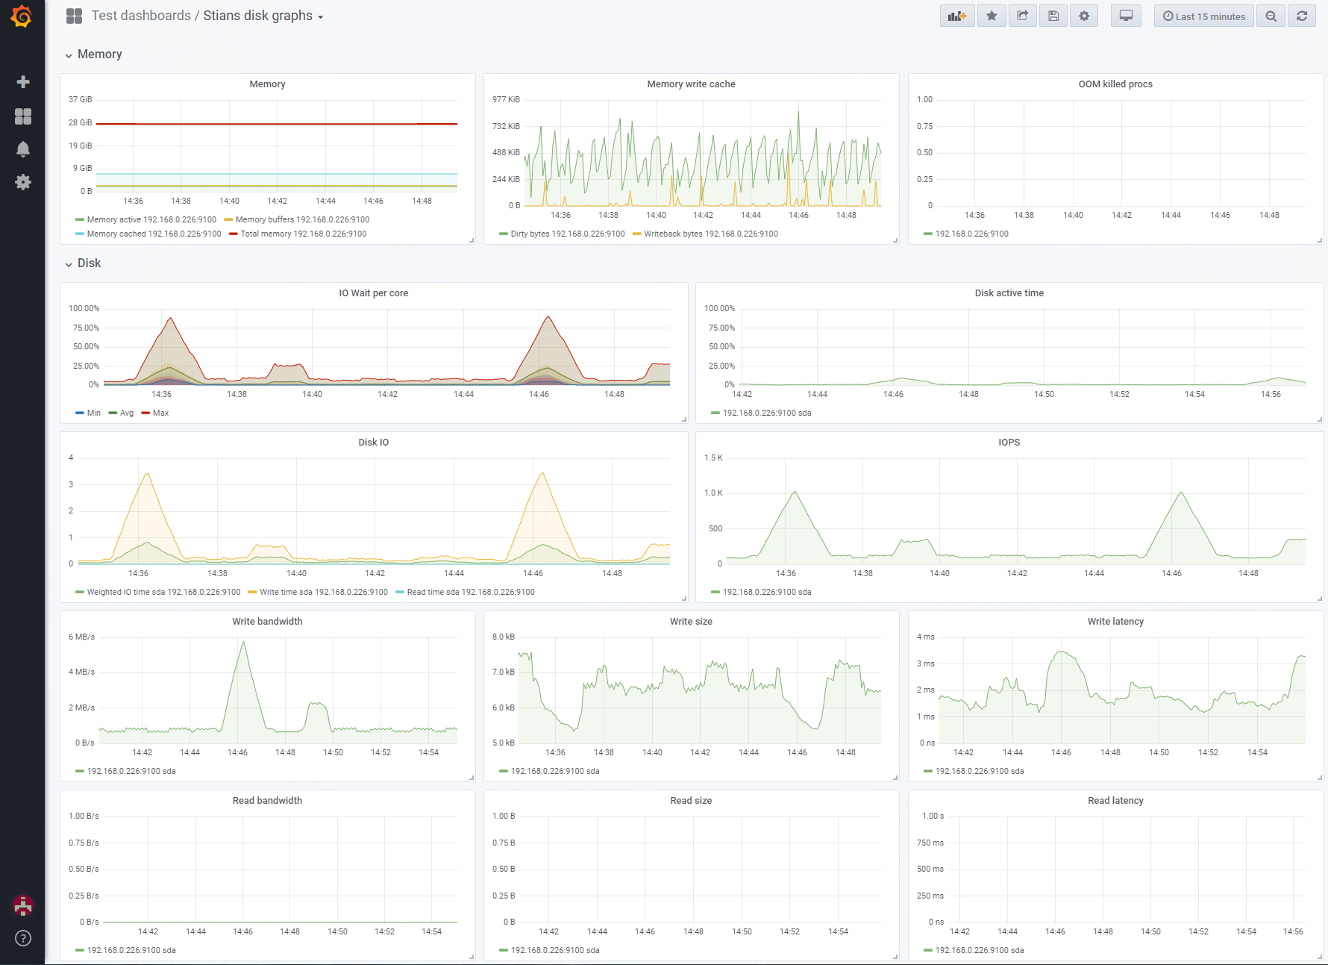Cycle view mode with monitor icon
Image resolution: width=1328 pixels, height=965 pixels.
point(1126,16)
